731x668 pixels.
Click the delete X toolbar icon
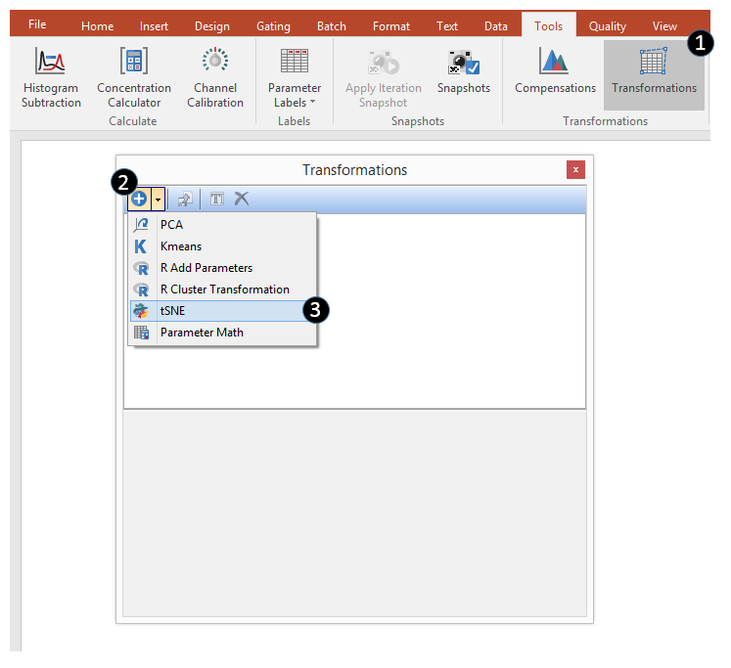(x=242, y=199)
